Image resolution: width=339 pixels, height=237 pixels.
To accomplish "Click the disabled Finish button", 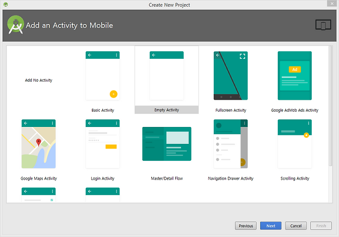I will pyautogui.click(x=321, y=226).
